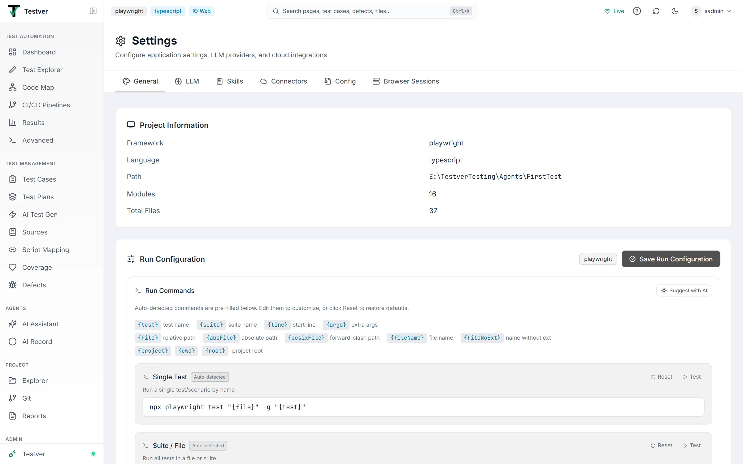Collapse the sidebar panel icon
This screenshot has width=743, height=464.
93,11
